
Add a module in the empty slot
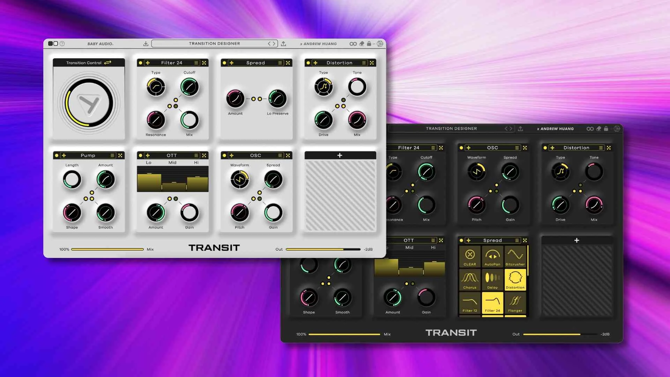pos(340,155)
